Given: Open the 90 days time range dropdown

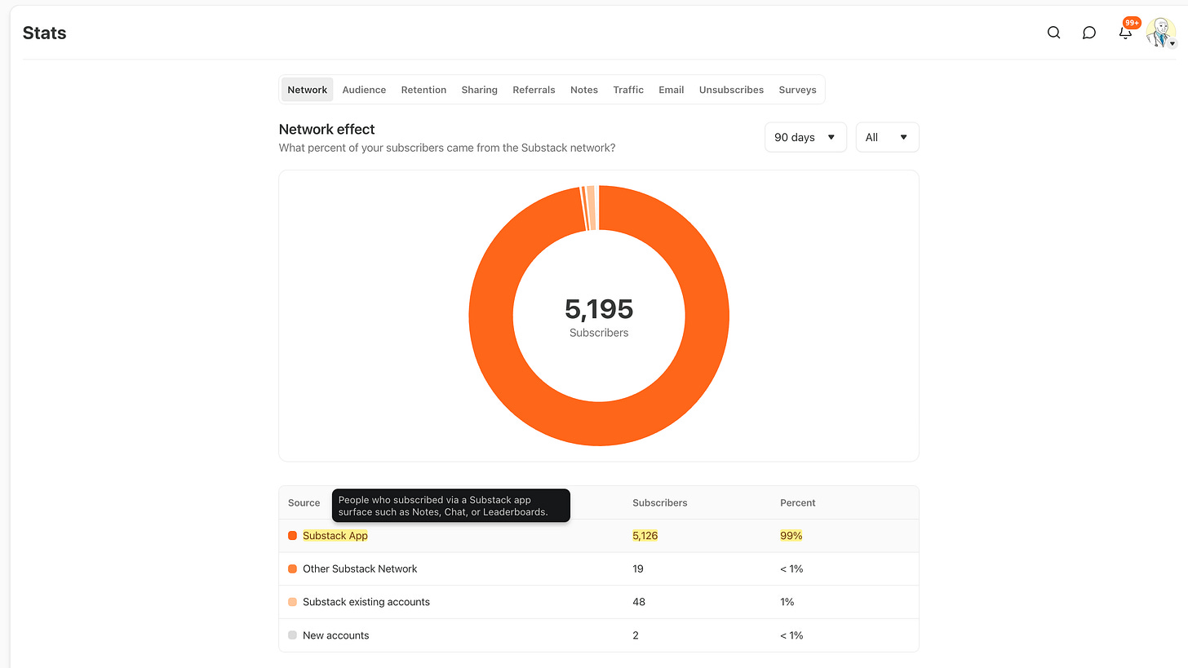Looking at the screenshot, I should tap(805, 137).
